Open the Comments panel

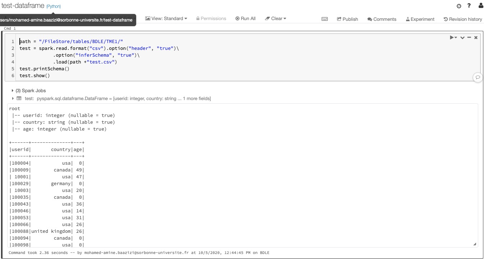coord(382,19)
